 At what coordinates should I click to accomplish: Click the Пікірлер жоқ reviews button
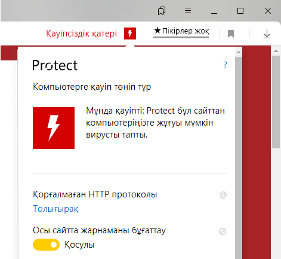181,31
